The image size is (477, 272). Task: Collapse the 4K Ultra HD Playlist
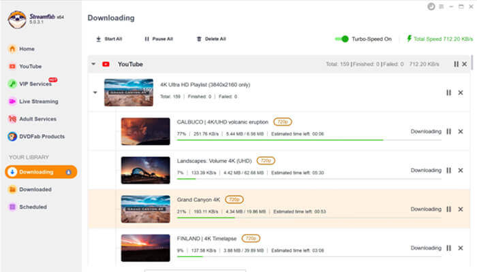click(95, 93)
